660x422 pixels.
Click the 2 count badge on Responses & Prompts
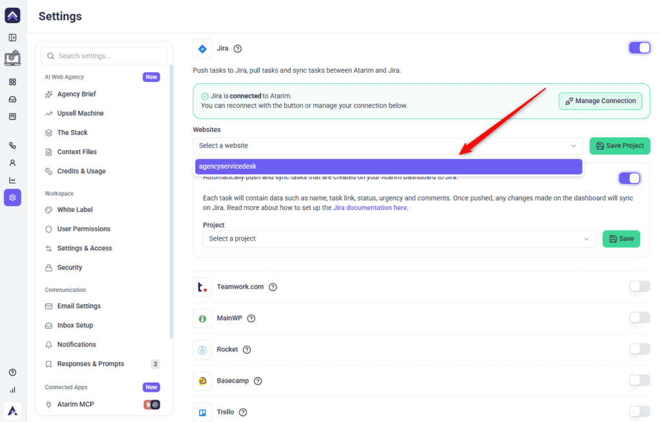(x=155, y=364)
